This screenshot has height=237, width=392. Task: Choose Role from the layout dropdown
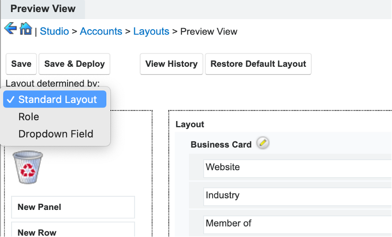(29, 116)
